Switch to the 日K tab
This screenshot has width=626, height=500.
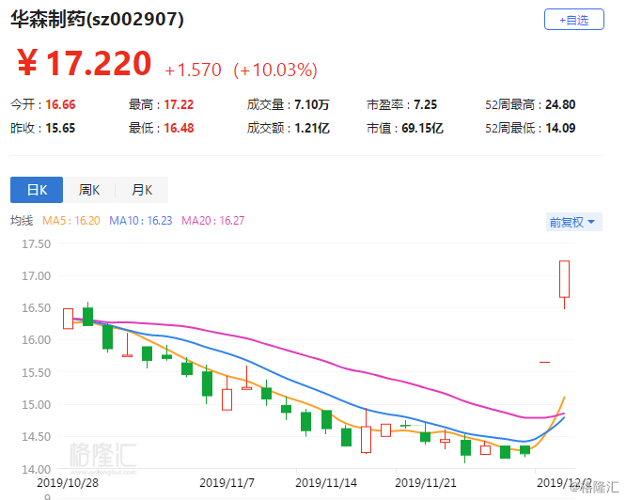(37, 190)
